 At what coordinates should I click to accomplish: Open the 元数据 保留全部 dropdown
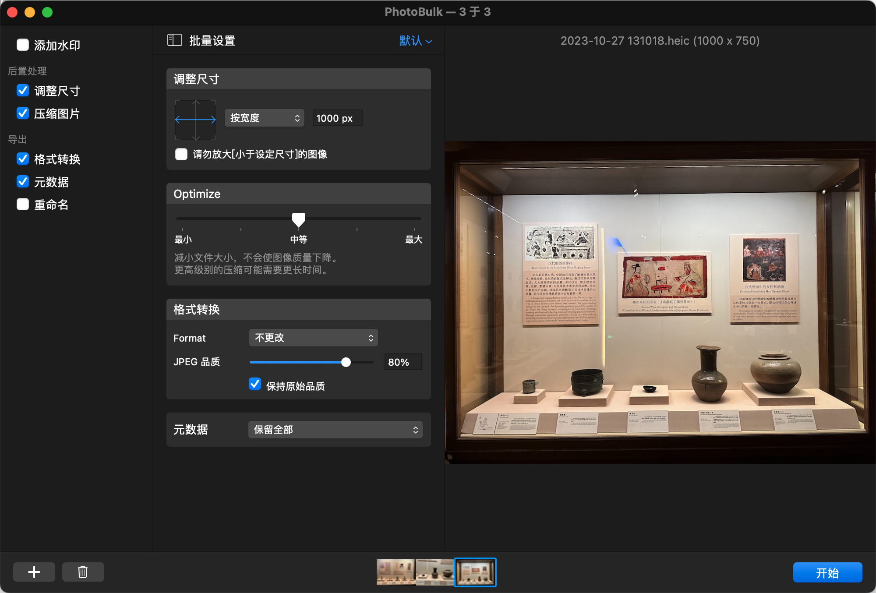tap(335, 430)
